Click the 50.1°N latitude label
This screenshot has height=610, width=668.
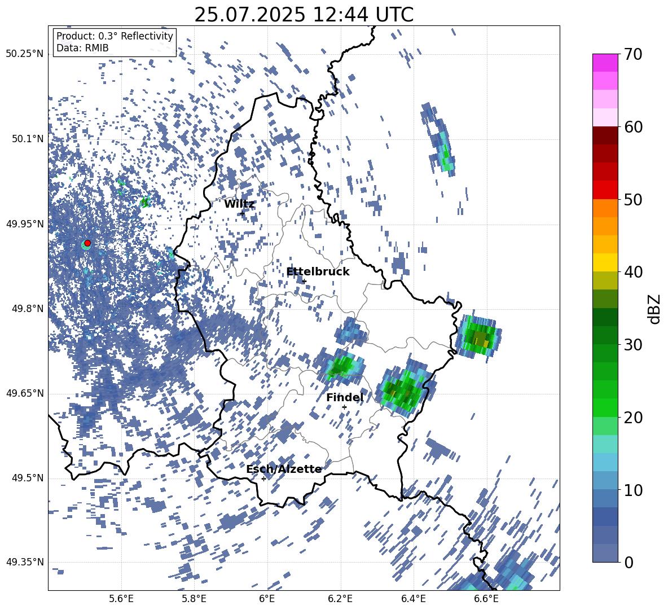pos(27,139)
